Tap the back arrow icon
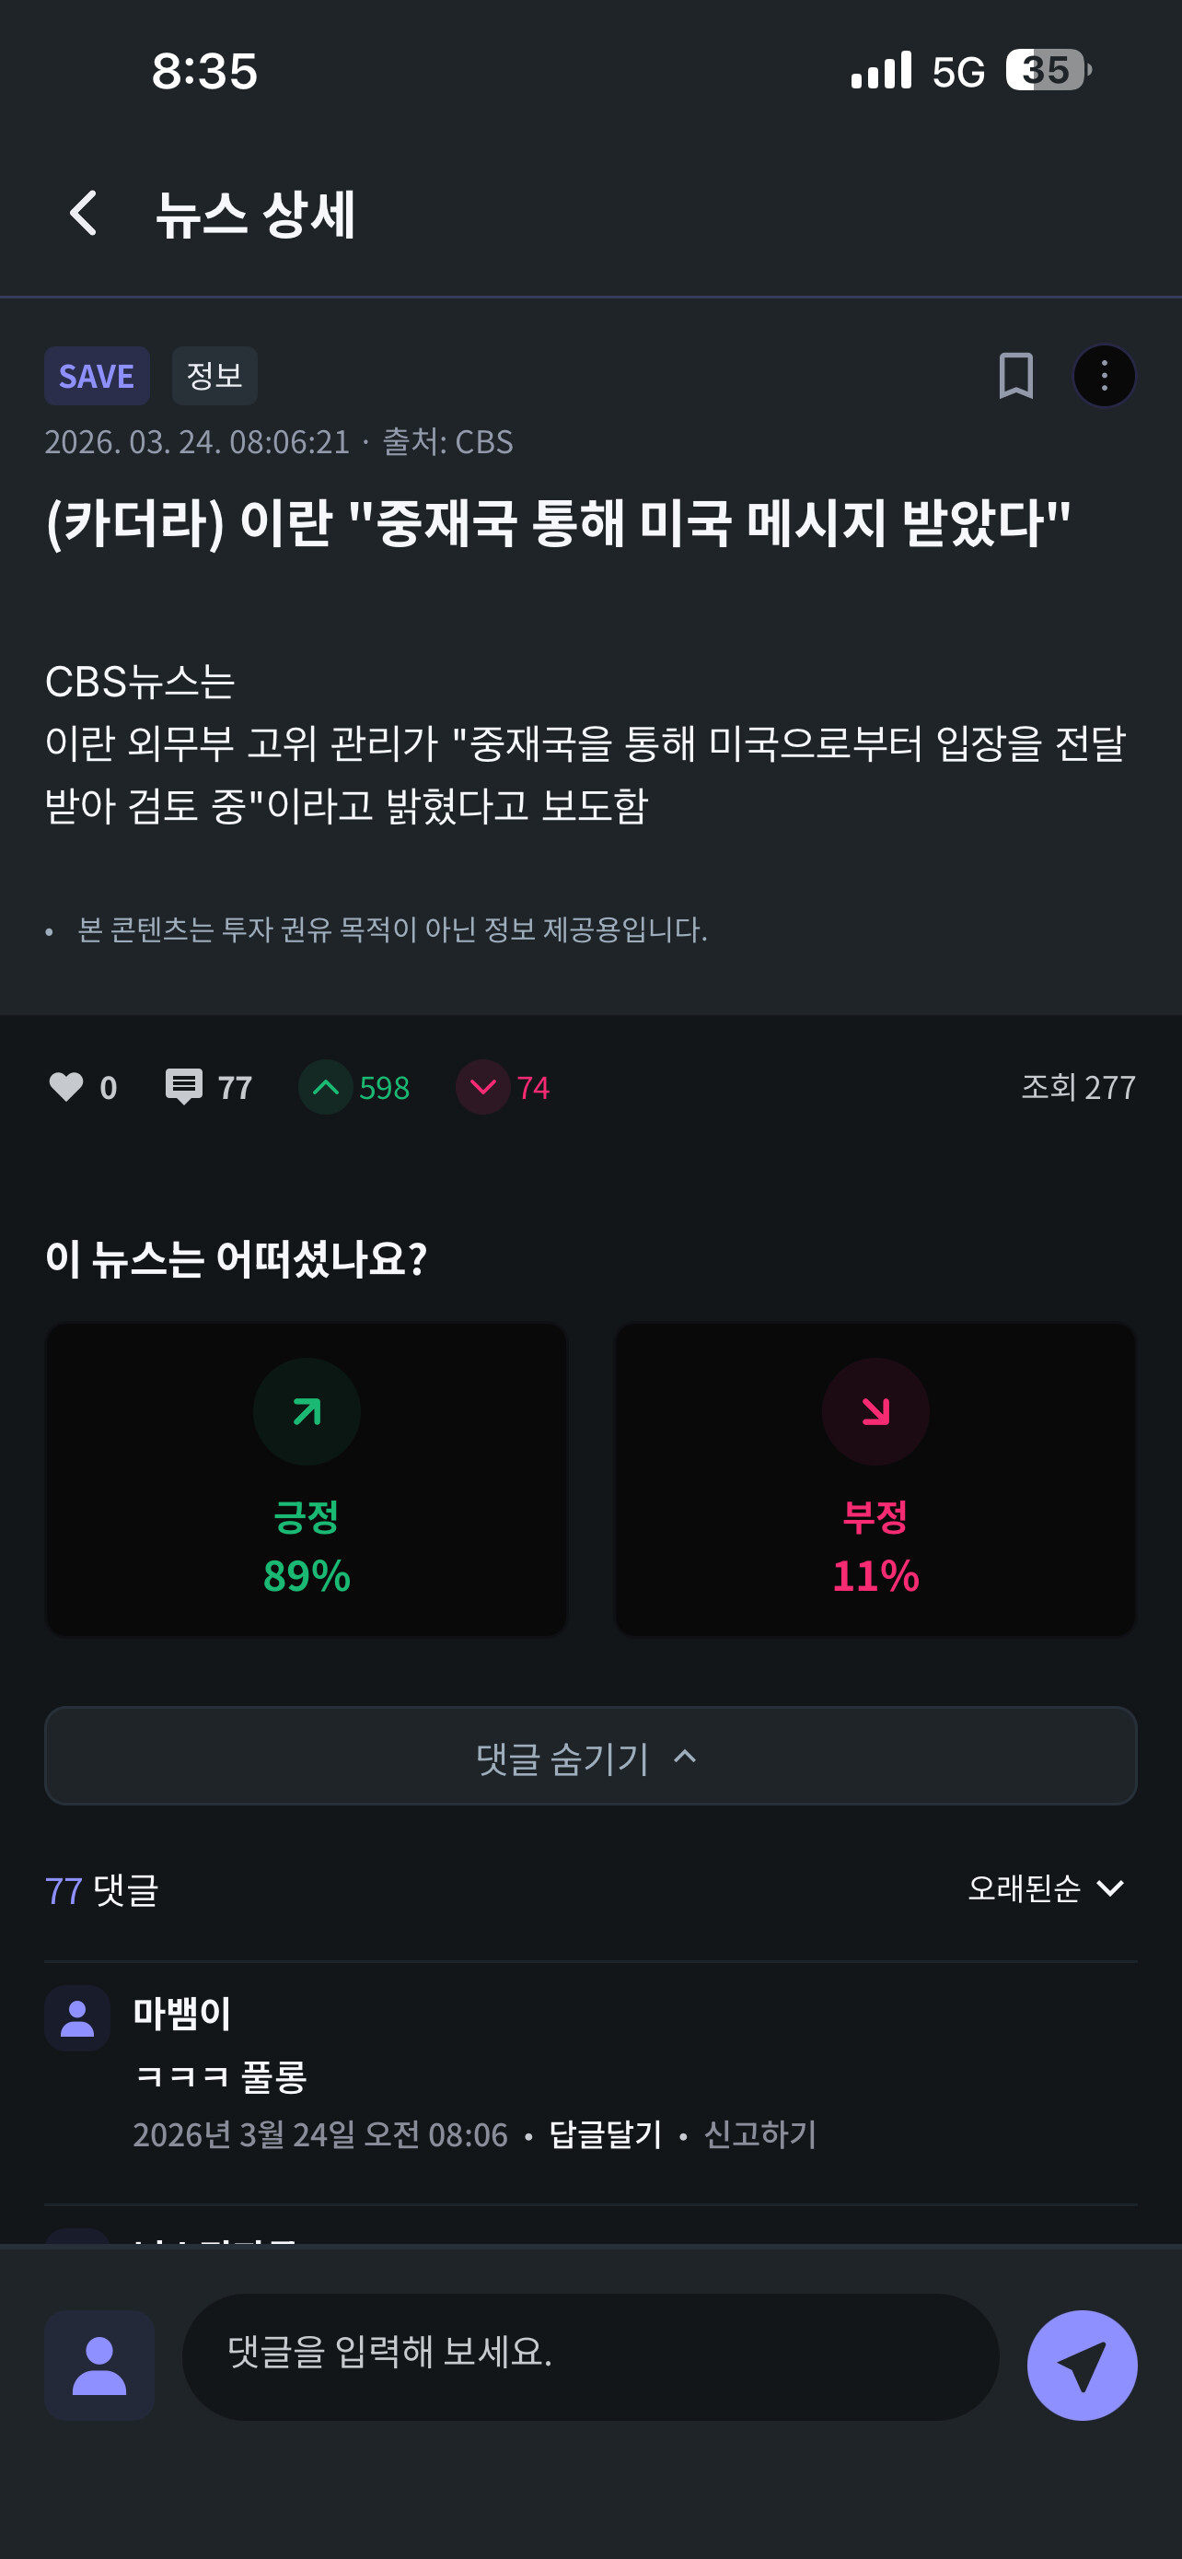Screen dimensions: 1182x2559 pyautogui.click(x=85, y=214)
